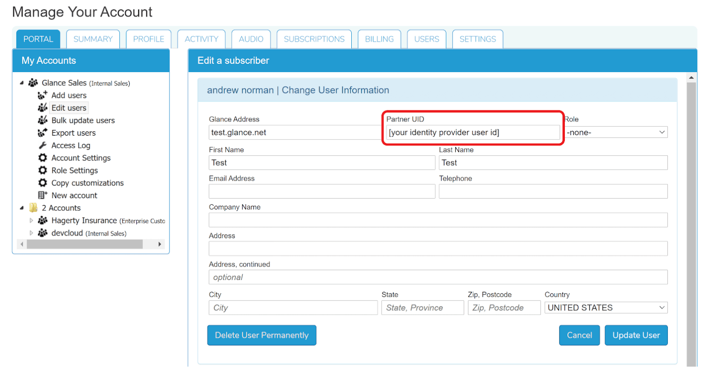Open the Country dropdown

click(606, 308)
